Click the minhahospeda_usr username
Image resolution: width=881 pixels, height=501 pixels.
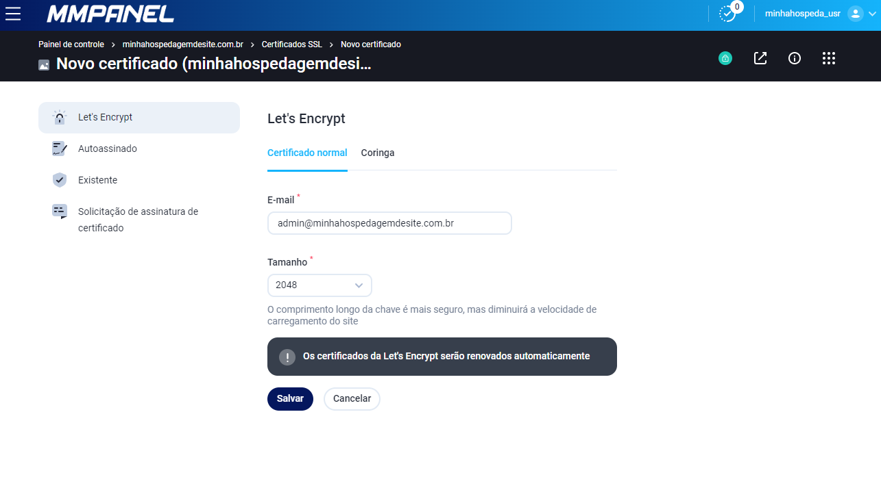point(803,14)
